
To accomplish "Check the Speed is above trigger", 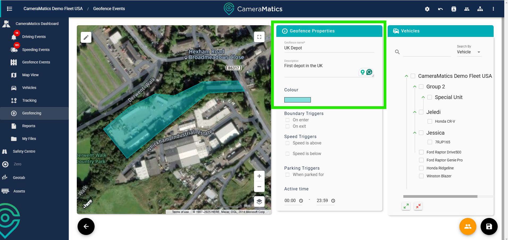I will pos(287,143).
